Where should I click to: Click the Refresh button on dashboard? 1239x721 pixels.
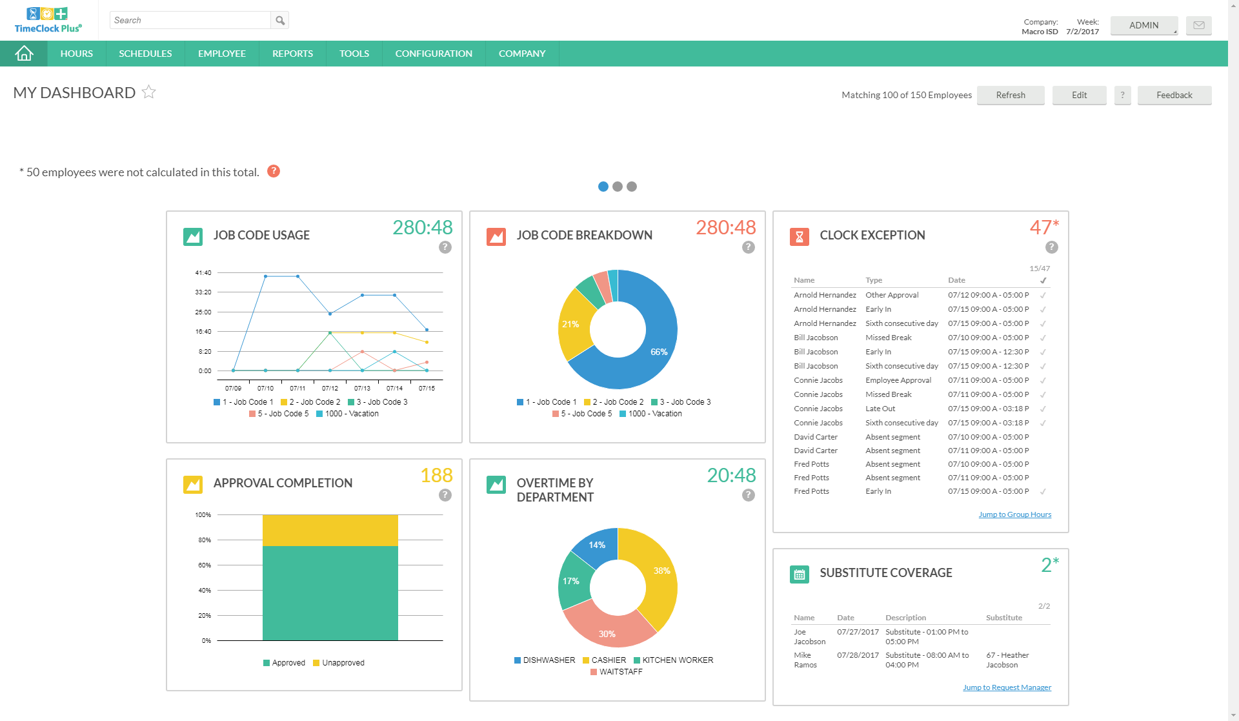1010,94
